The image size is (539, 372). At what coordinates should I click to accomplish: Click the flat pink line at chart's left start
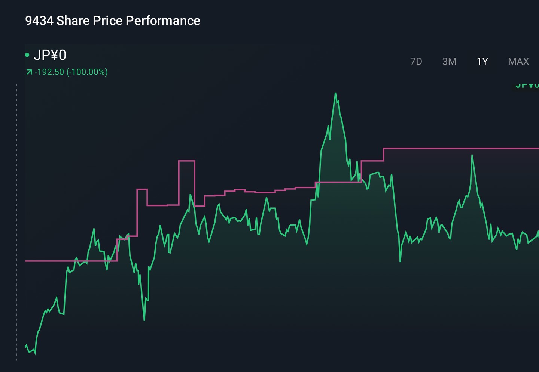coord(71,261)
